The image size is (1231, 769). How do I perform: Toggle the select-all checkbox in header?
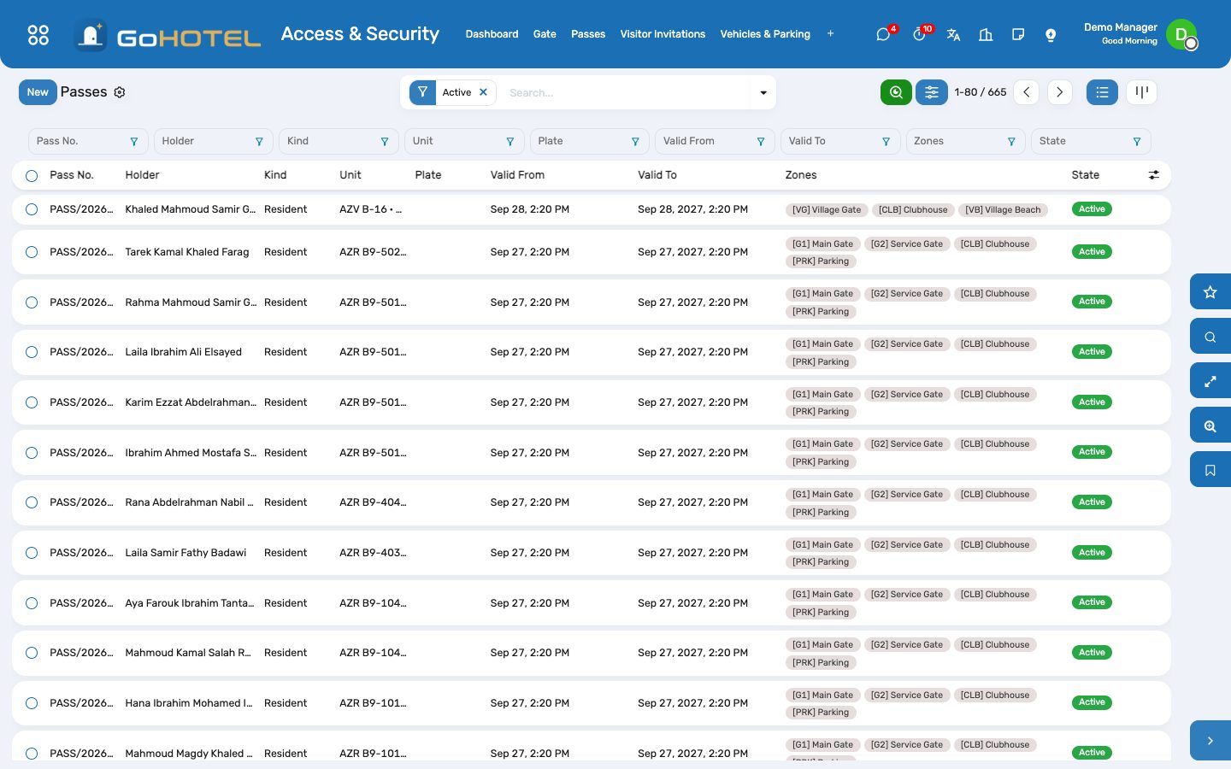pyautogui.click(x=32, y=176)
